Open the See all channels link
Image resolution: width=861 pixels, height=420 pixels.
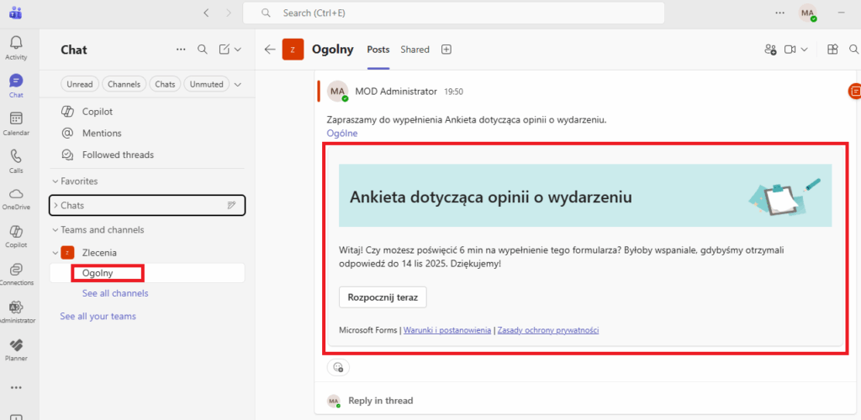(115, 293)
